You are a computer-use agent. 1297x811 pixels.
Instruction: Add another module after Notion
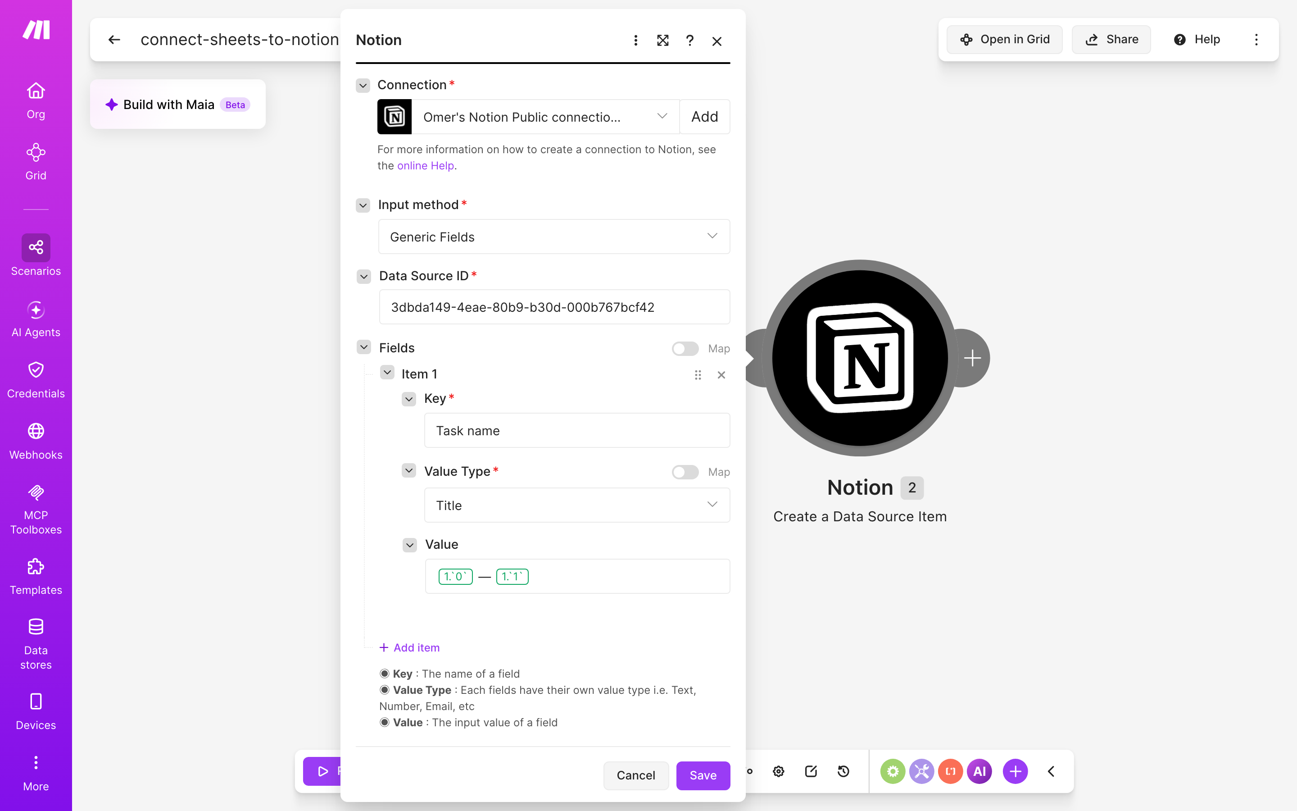[x=972, y=358]
